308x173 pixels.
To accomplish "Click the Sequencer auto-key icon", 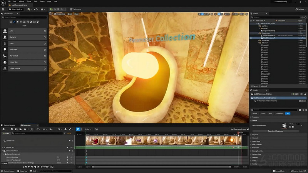I will coord(65,129).
